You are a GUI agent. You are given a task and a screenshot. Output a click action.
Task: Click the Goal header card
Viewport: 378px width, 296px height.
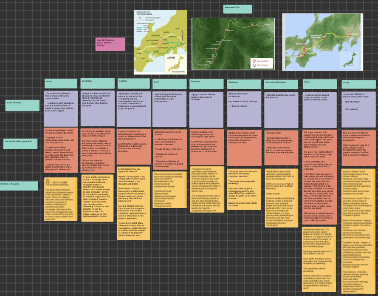point(169,84)
